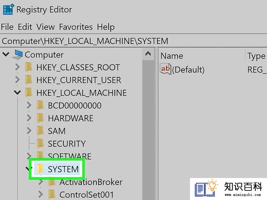This screenshot has width=267, height=200.
Task: Select the SAM key label
Action: tap(57, 131)
